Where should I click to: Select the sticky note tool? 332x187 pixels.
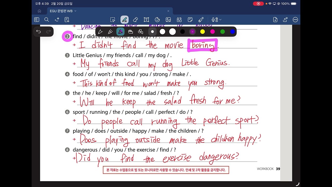pyautogui.click(x=190, y=20)
